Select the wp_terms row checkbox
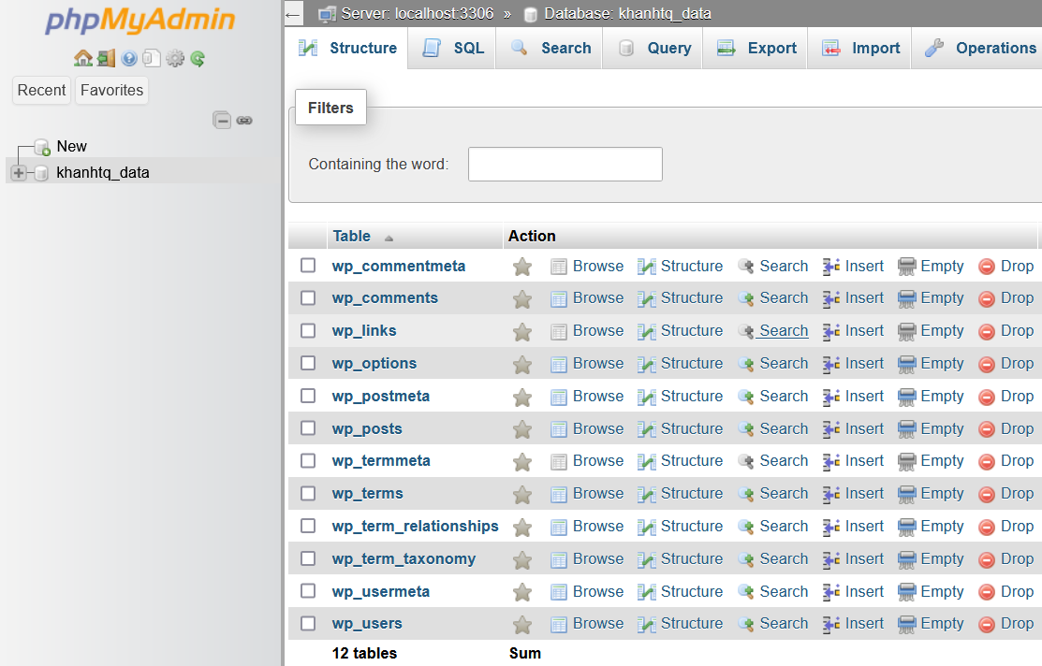Viewport: 1042px width, 666px height. coord(308,494)
